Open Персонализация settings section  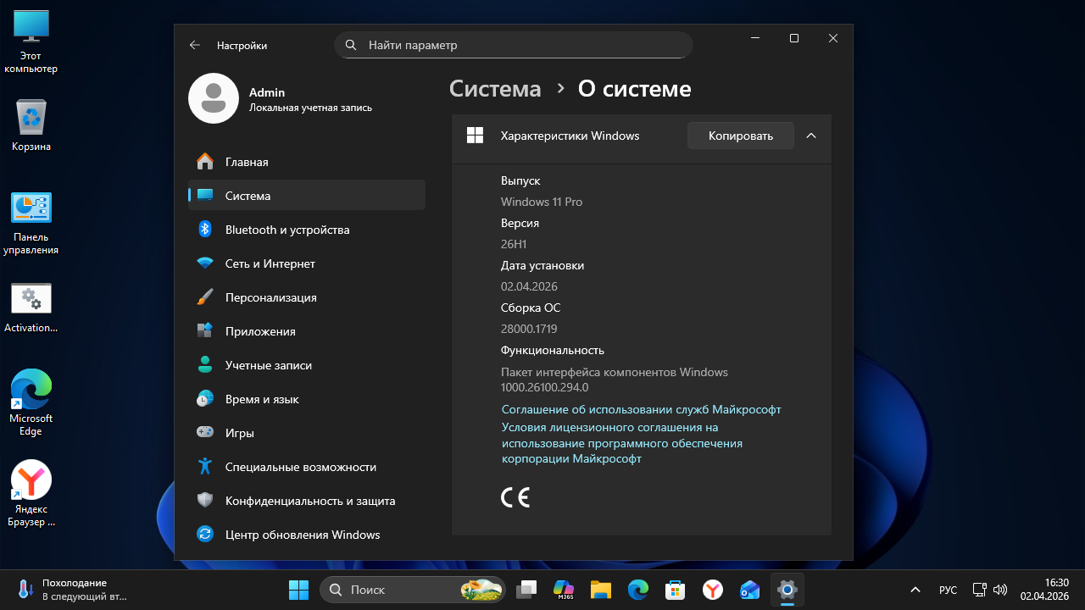[270, 297]
